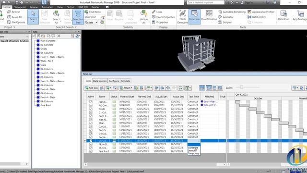
Task: Open the Select tool dropdown
Action: [x=33, y=22]
